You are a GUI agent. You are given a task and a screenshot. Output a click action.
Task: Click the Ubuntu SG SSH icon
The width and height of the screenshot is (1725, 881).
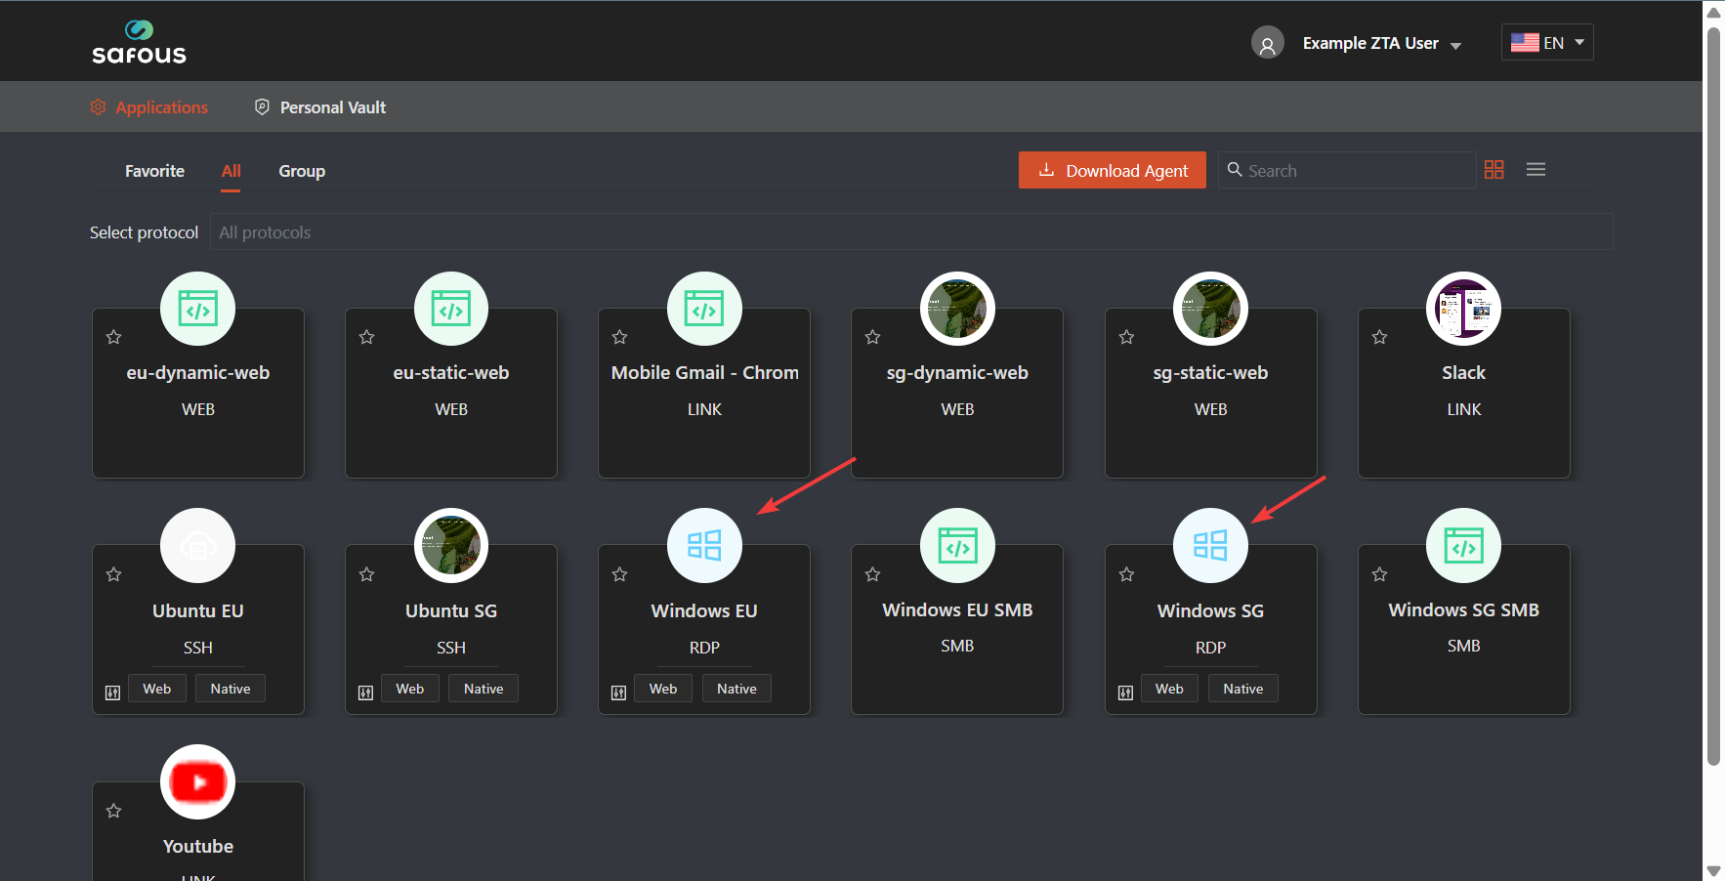point(450,545)
